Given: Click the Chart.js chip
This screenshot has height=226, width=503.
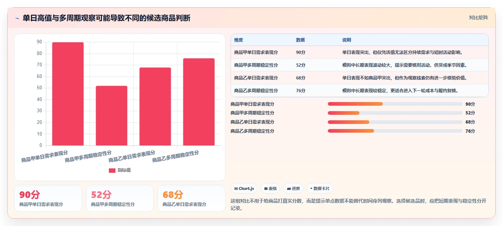Looking at the screenshot, I should pyautogui.click(x=244, y=188).
